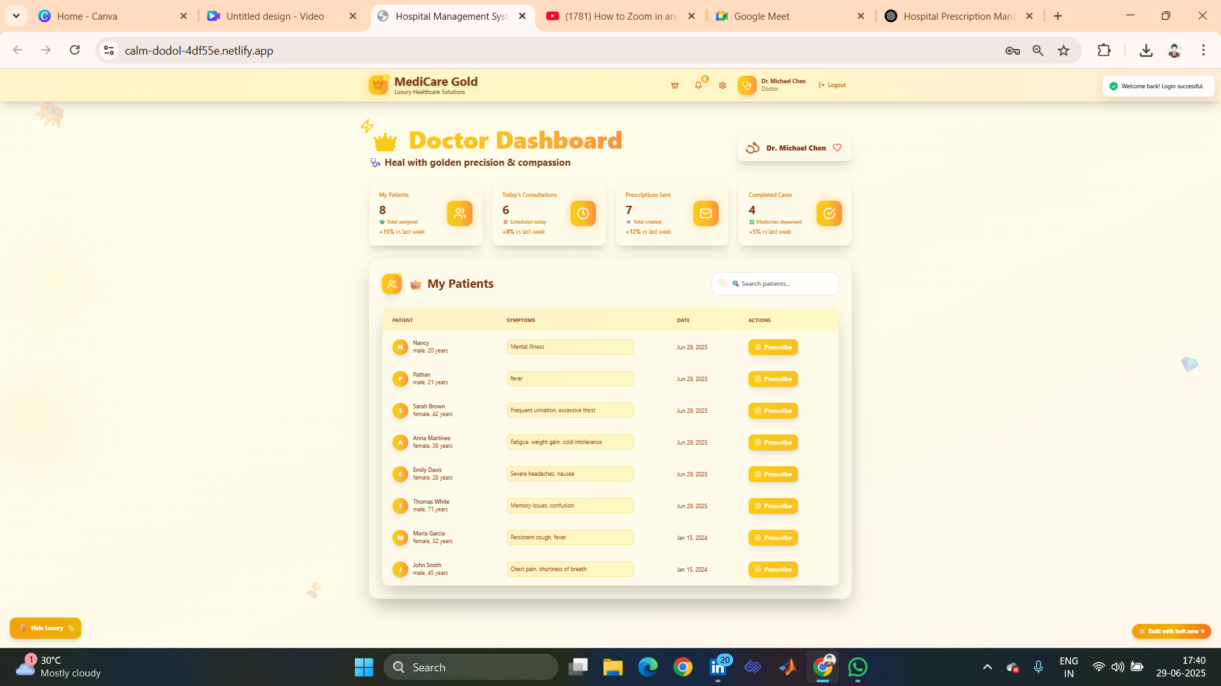Prescribe for patient John Smith
Screen dimensions: 1221x686
click(773, 570)
